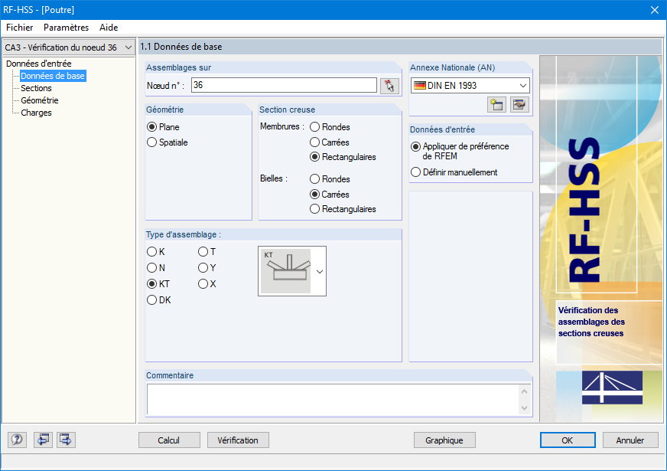Image resolution: width=667 pixels, height=471 pixels.
Task: Edit the DIN EN 1993 national annex settings
Action: (519, 104)
